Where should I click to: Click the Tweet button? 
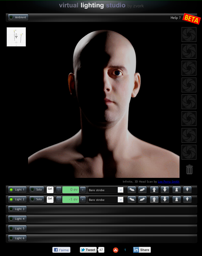click(88, 250)
